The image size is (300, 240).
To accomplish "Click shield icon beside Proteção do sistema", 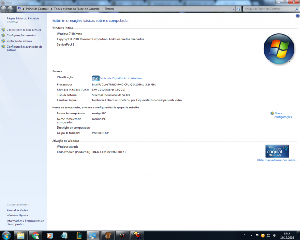I will (3, 41).
